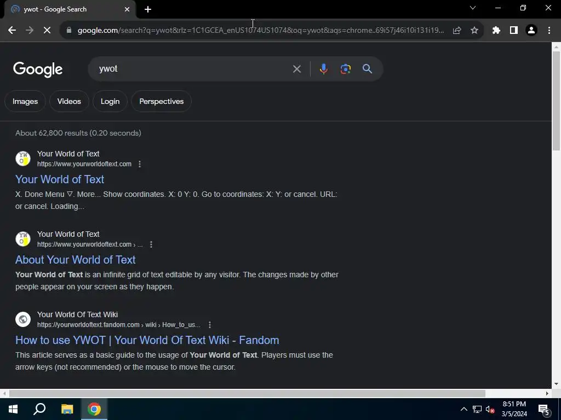Click the muted volume tray icon
The width and height of the screenshot is (561, 420).
tap(490, 409)
